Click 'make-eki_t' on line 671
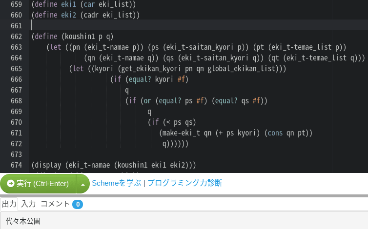Viewport: 368px width, 229px height. pyautogui.click(x=181, y=133)
